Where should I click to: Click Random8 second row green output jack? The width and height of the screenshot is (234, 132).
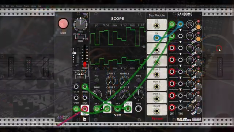(x=172, y=36)
